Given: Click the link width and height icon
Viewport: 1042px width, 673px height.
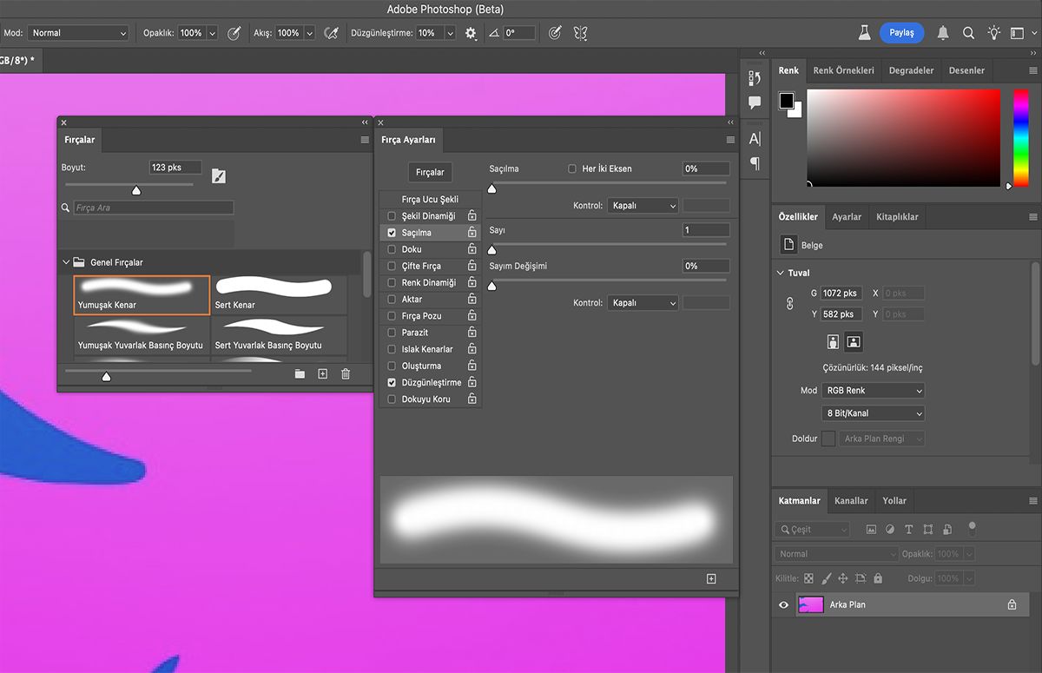Looking at the screenshot, I should tap(790, 304).
